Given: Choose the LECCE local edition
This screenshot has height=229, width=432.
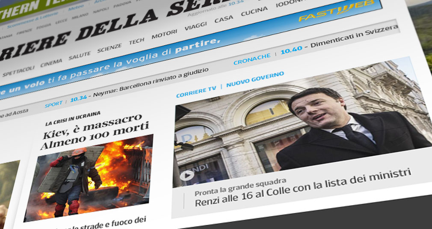Looking at the screenshot, I should tap(61, 21).
